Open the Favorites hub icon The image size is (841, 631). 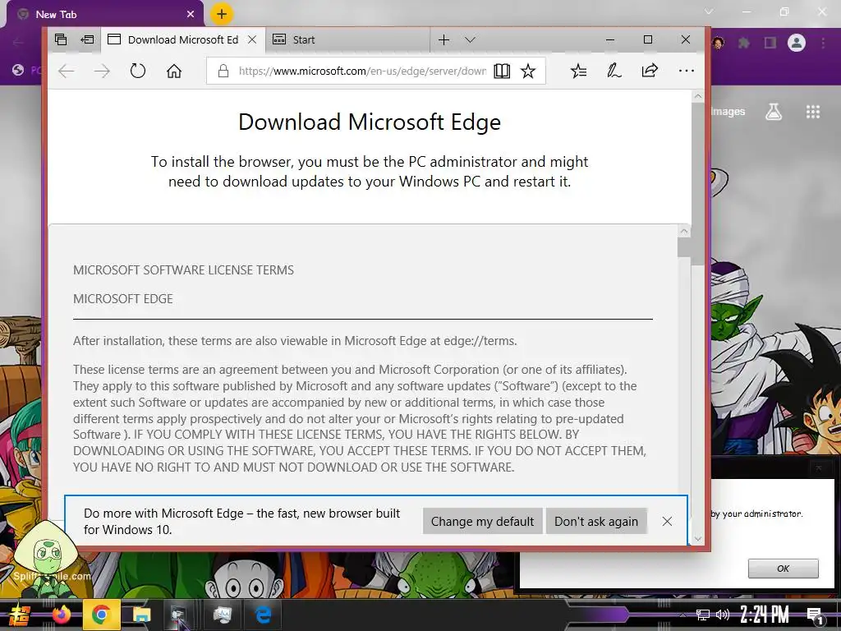(578, 71)
